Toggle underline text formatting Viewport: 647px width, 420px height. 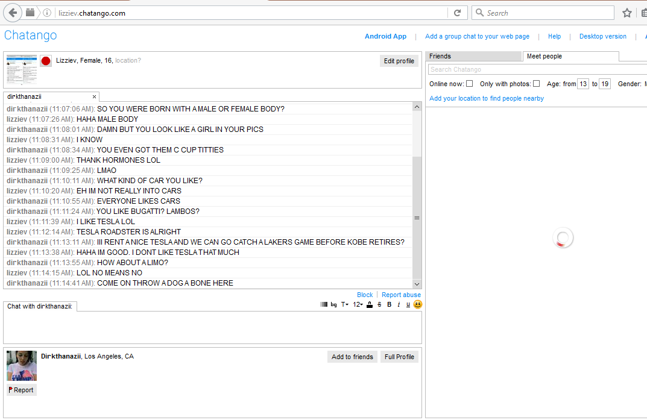408,304
